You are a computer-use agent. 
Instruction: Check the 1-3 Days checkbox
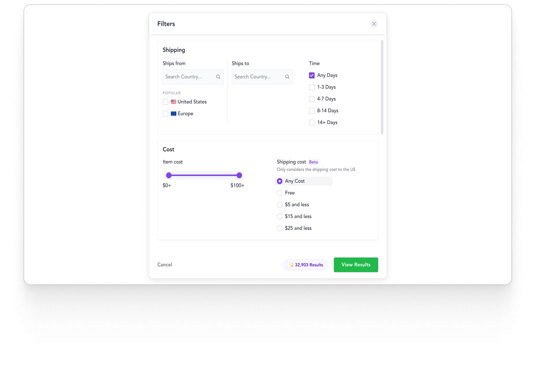coord(312,87)
